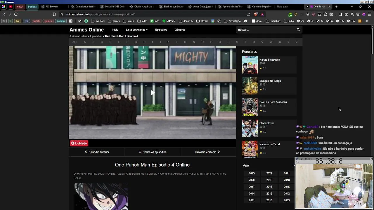Click the Animes Online site logo
The width and height of the screenshot is (374, 210).
point(86,30)
